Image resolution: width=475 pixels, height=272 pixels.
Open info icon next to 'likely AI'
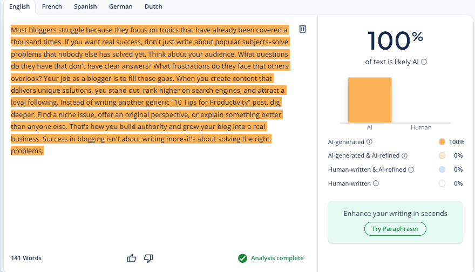tap(424, 62)
